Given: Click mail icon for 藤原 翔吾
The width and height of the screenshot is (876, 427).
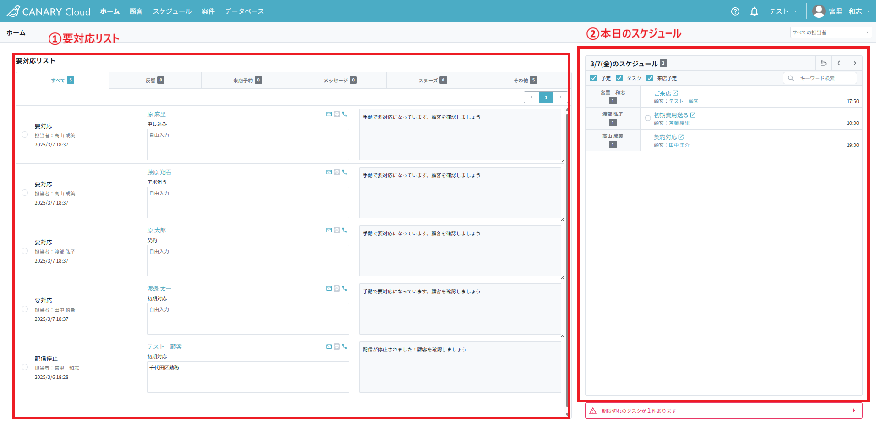Looking at the screenshot, I should (x=329, y=172).
